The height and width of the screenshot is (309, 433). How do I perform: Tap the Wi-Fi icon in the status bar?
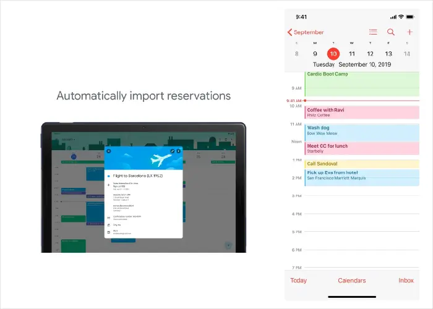click(x=401, y=17)
